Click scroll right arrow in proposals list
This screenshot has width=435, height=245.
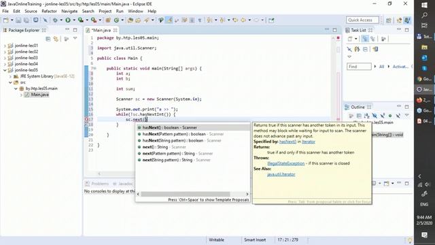(247, 194)
